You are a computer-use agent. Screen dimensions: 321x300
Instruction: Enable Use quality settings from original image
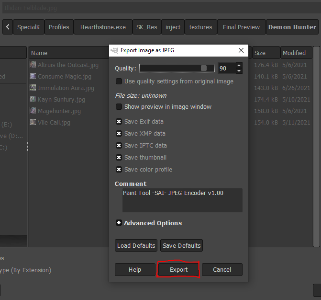pyautogui.click(x=119, y=81)
